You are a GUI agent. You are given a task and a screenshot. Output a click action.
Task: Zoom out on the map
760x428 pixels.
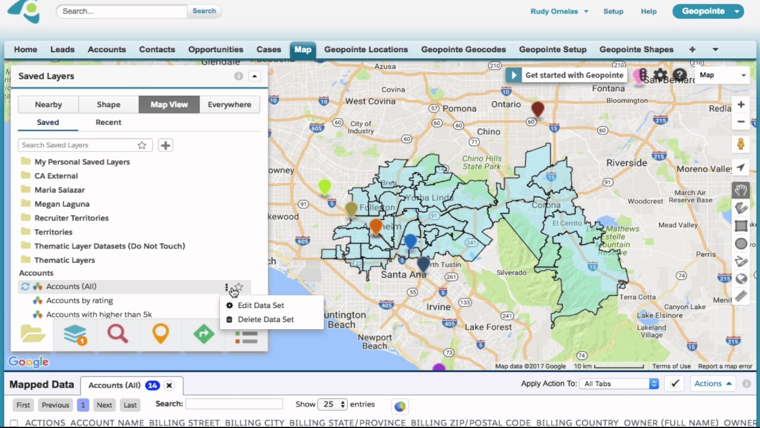[741, 122]
